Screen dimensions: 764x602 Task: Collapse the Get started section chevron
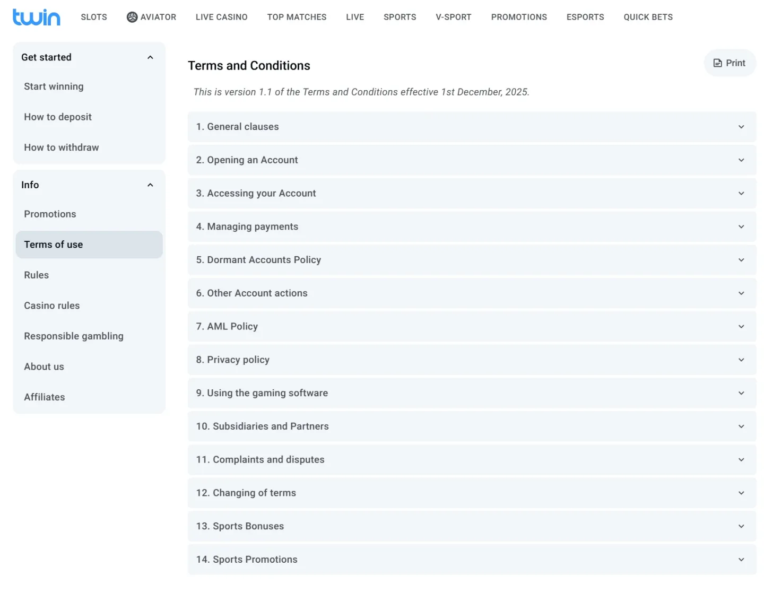(x=150, y=57)
